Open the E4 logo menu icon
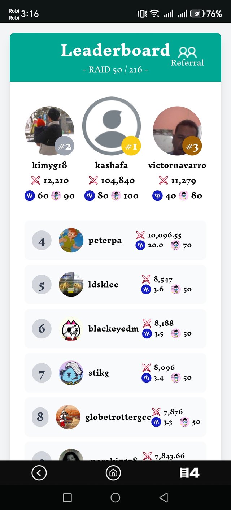 click(x=189, y=473)
